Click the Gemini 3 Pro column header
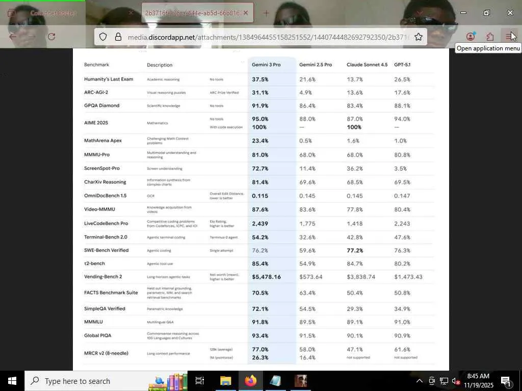 266,65
